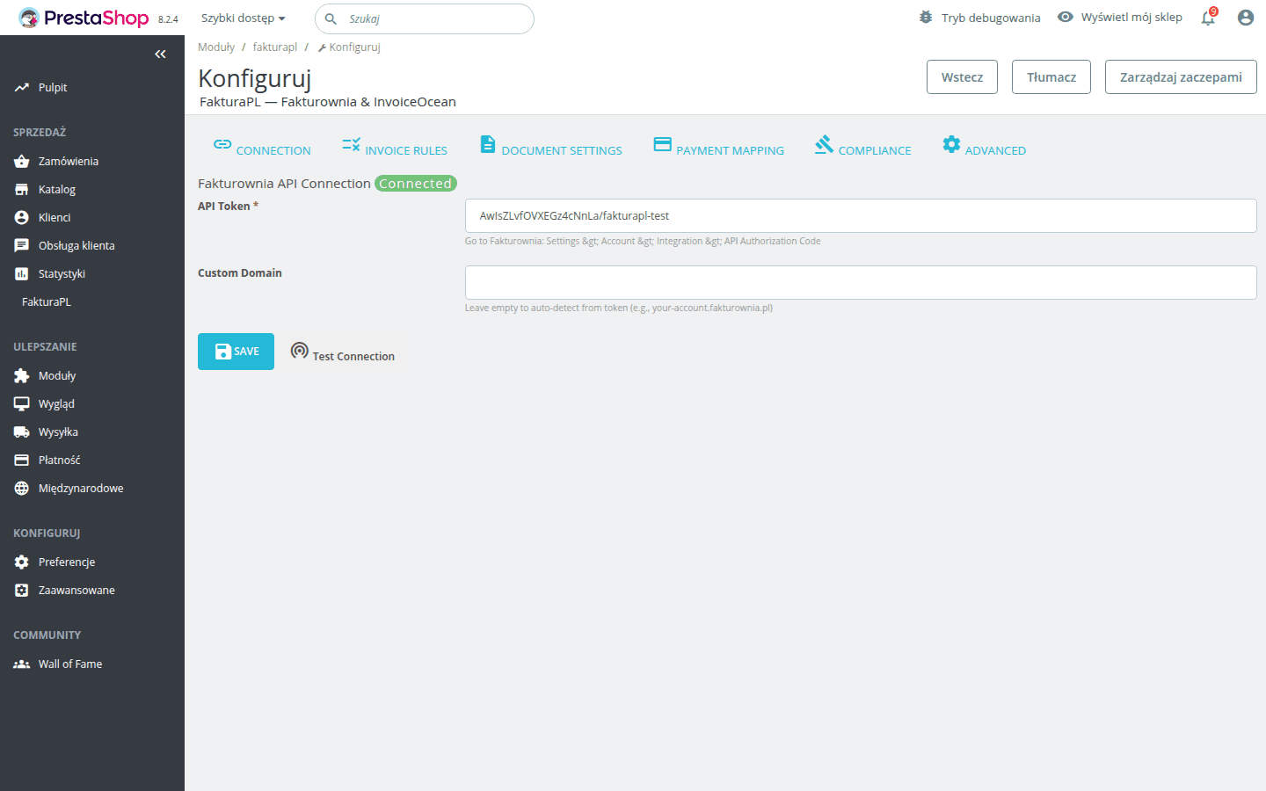
Task: Open the user profile avatar icon
Action: pyautogui.click(x=1246, y=17)
